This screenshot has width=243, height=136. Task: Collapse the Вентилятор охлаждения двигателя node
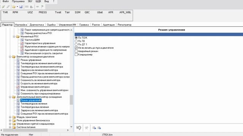[x=10, y=57]
